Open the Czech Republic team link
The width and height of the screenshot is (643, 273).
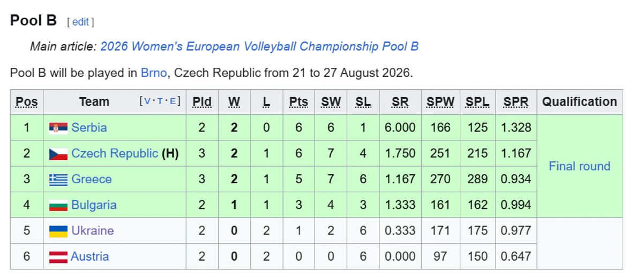coord(115,154)
